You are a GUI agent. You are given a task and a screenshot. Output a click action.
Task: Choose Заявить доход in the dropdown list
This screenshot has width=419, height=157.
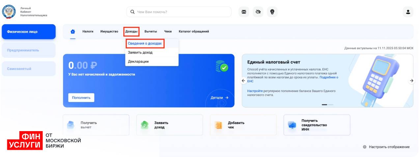(x=140, y=52)
